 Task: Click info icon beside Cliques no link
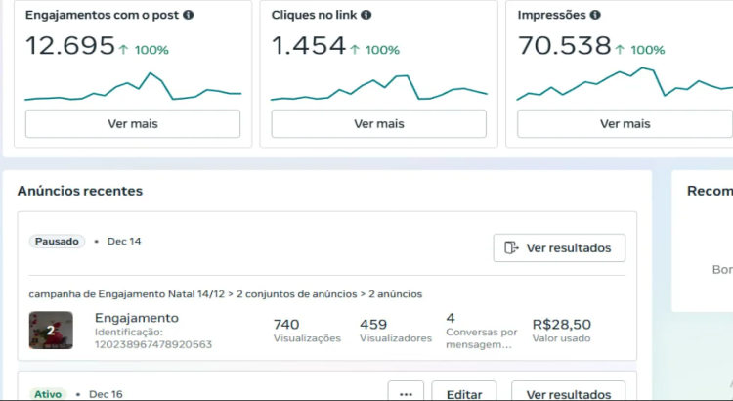366,15
